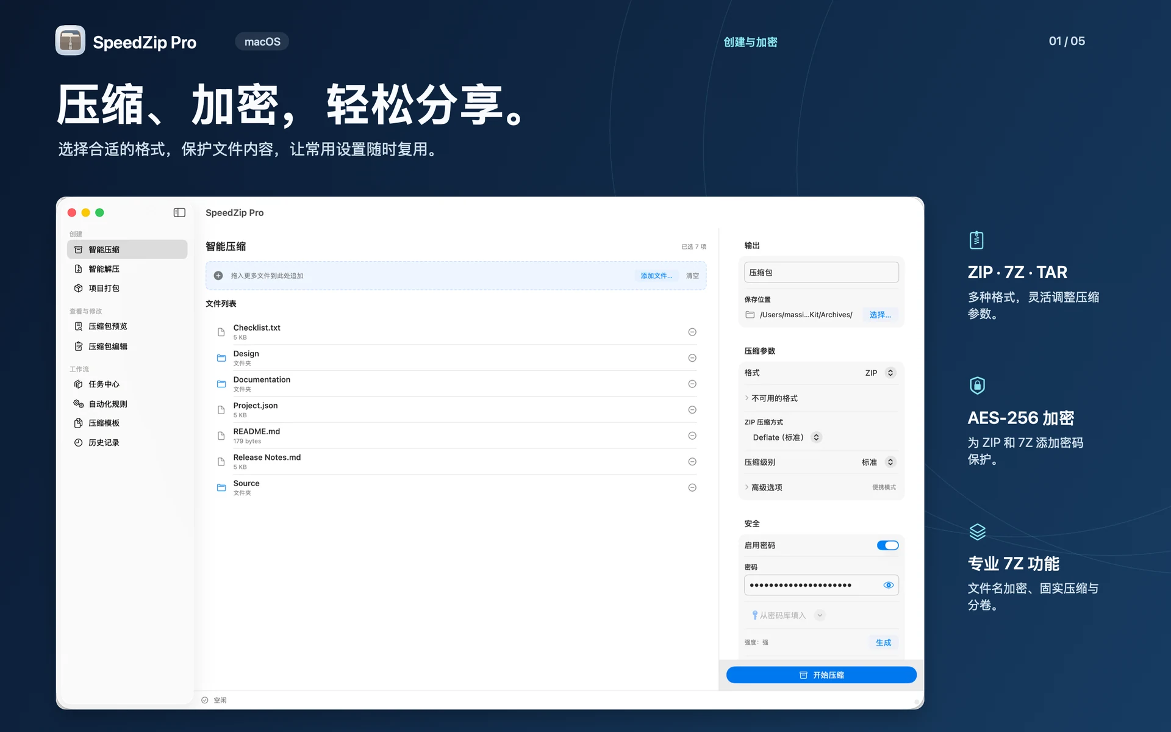Open the 从密码库填入 dropdown chevron
This screenshot has height=732, width=1171.
820,615
